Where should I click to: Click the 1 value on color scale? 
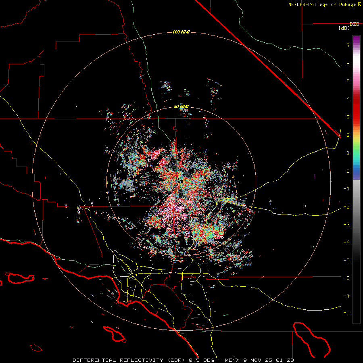pyautogui.click(x=348, y=153)
